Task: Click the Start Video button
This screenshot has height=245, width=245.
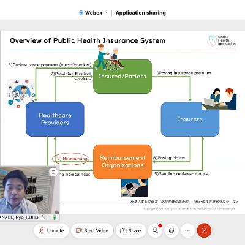Action: click(x=92, y=230)
